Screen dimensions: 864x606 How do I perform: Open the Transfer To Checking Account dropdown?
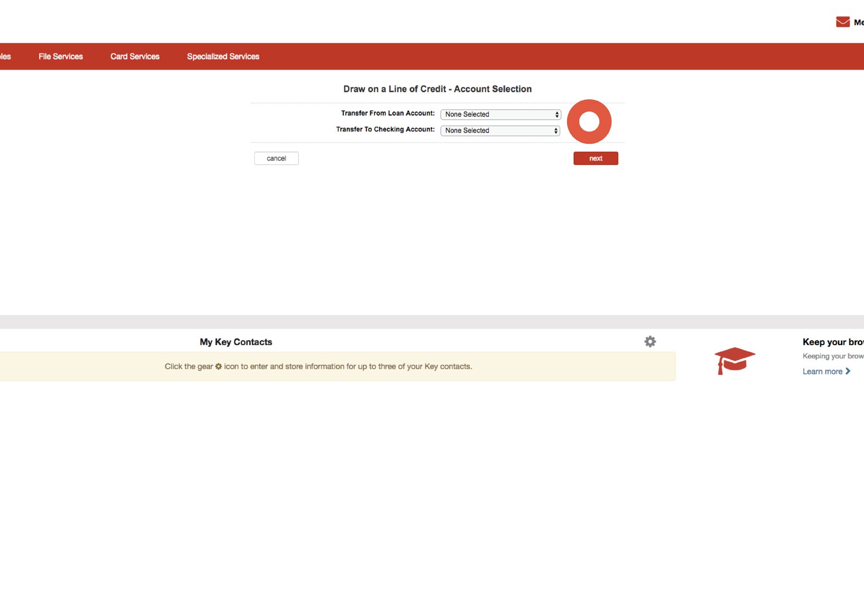(x=499, y=130)
